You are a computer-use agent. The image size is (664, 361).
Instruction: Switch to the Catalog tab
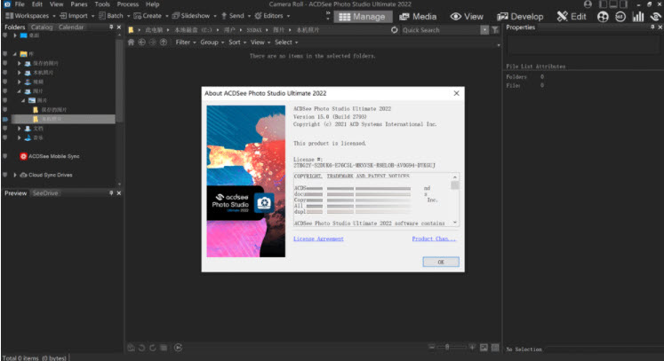(x=42, y=27)
